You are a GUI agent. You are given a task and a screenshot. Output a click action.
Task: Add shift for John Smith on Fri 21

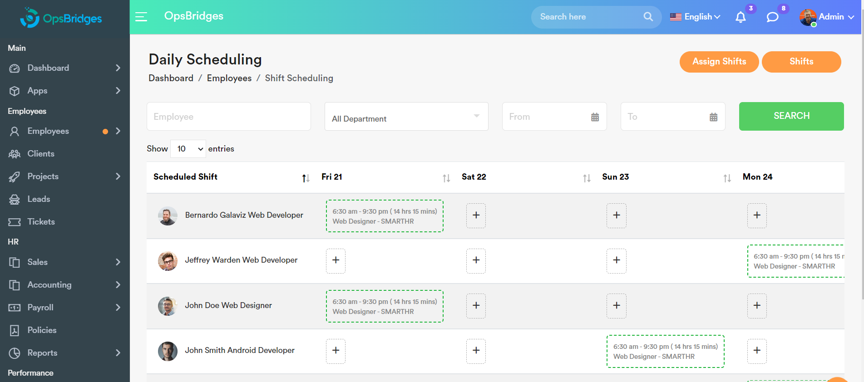coord(336,351)
